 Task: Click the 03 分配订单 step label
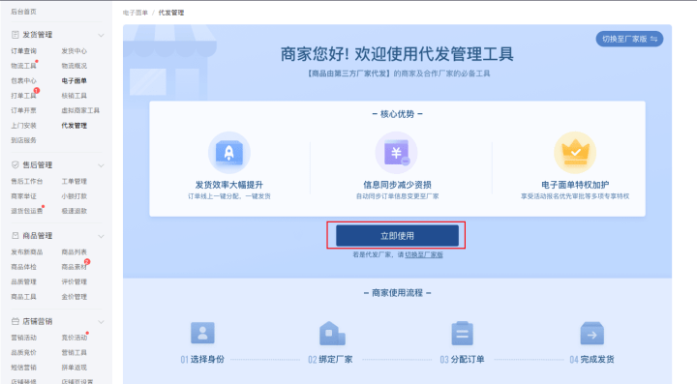(x=462, y=359)
